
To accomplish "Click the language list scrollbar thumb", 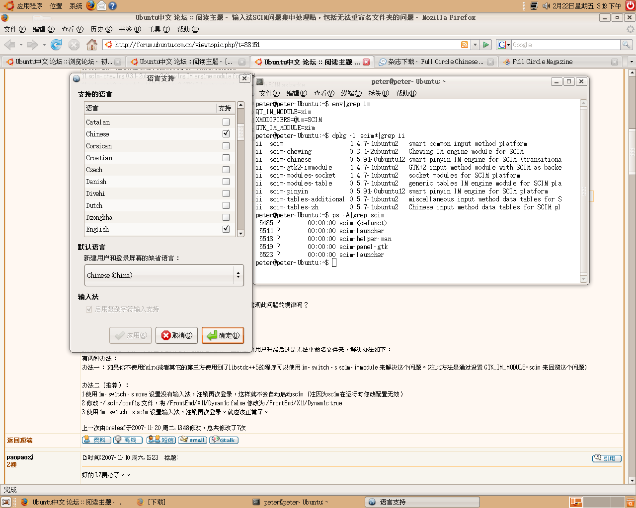I will point(241,131).
